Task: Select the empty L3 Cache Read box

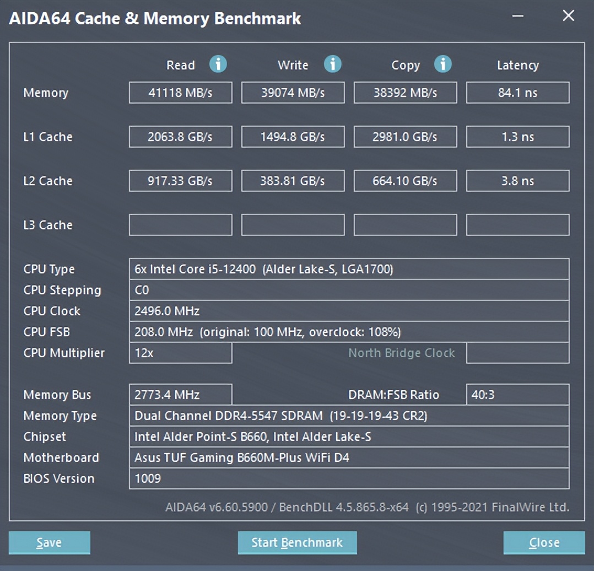Action: coord(180,224)
